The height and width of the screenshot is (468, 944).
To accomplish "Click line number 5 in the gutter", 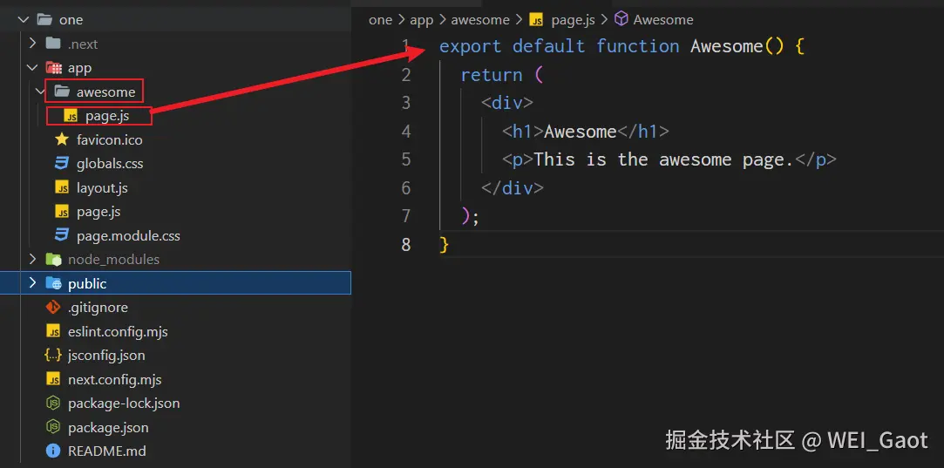I will coord(405,159).
